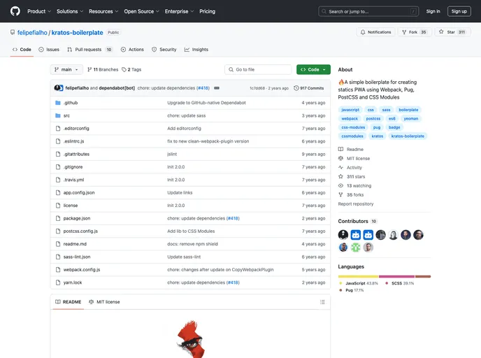The width and height of the screenshot is (481, 358).
Task: Click the fork icon on Fork button
Action: point(404,32)
